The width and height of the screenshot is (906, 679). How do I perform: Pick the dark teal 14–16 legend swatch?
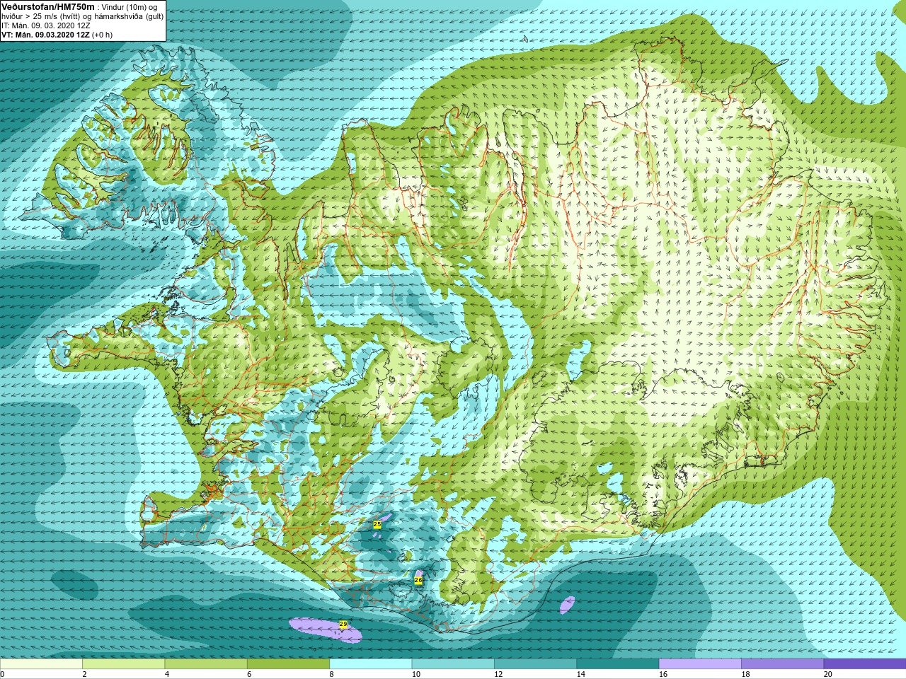617,664
